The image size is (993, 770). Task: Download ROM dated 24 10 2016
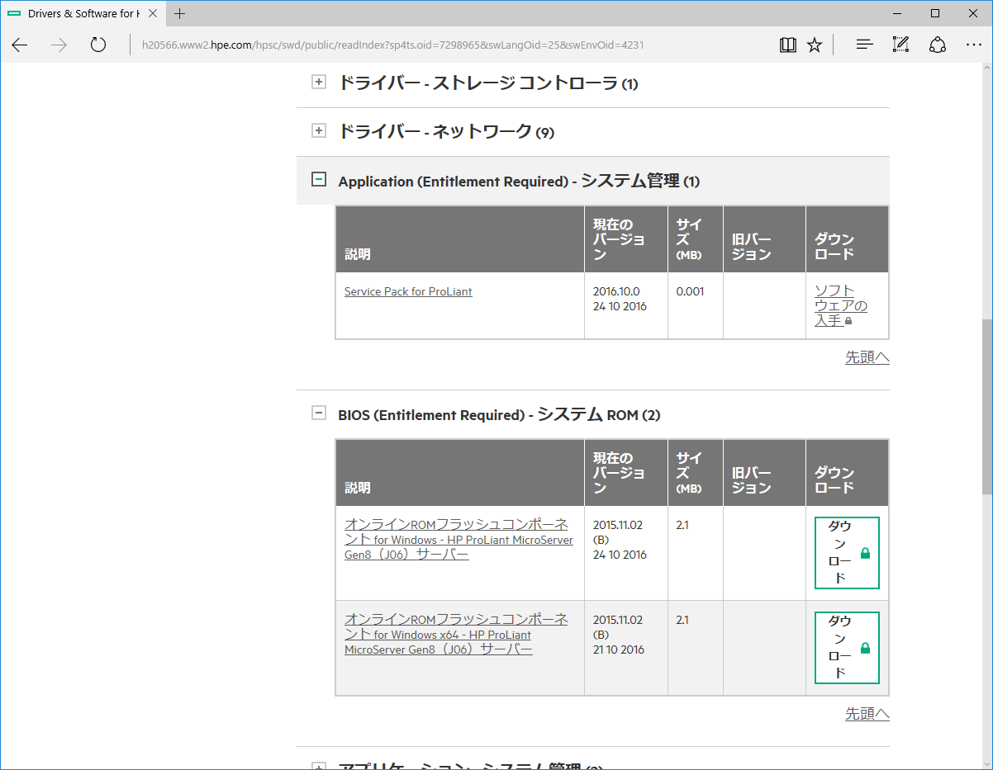(x=847, y=553)
